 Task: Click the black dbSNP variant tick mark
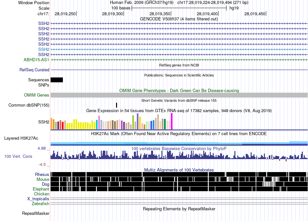pyautogui.click(x=116, y=105)
